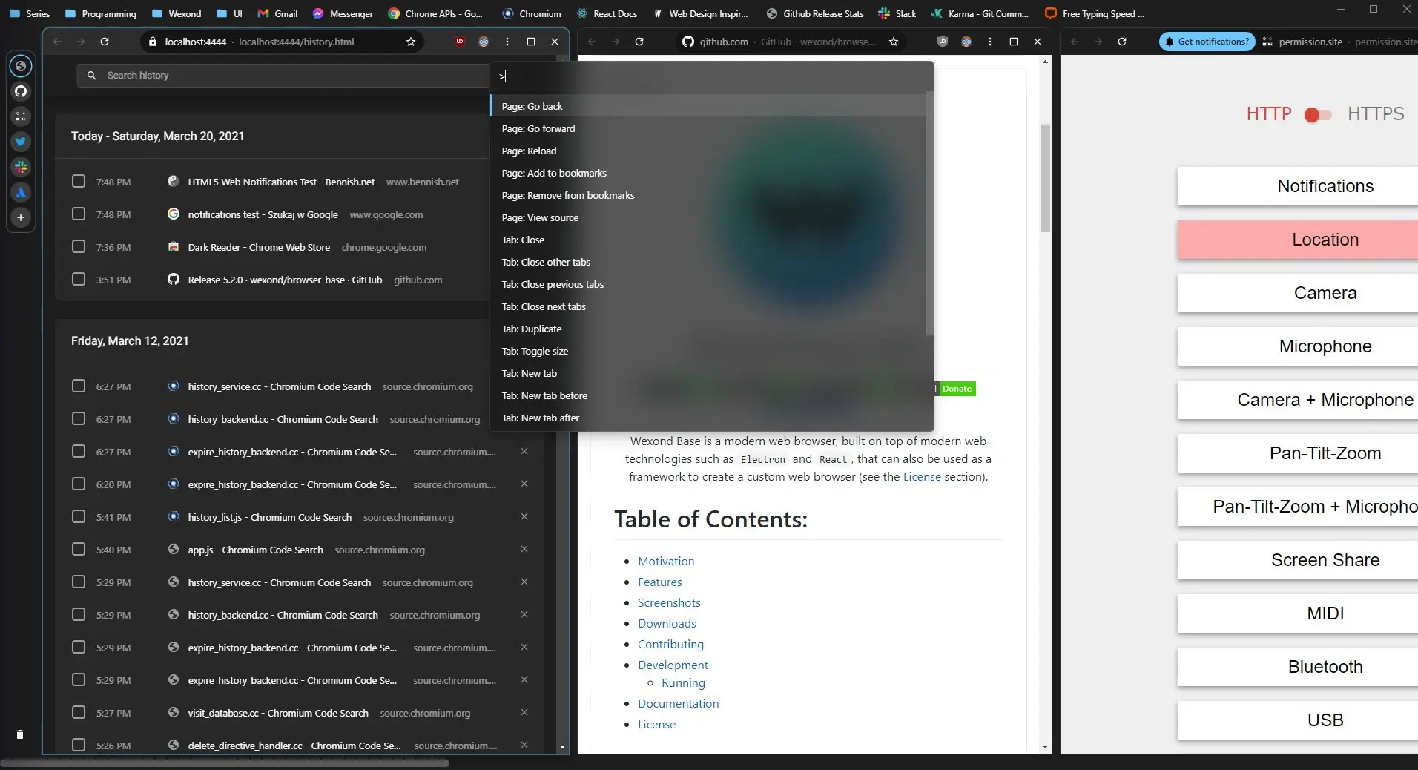1418x770 pixels.
Task: Open the Series bookmarks folder
Action: click(30, 13)
